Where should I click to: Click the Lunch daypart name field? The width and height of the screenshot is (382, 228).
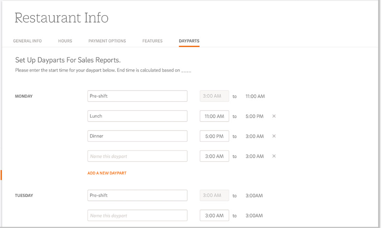137,116
